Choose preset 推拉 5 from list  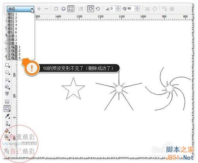21,29
